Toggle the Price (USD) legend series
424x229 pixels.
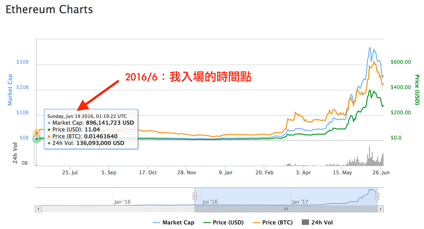224,223
